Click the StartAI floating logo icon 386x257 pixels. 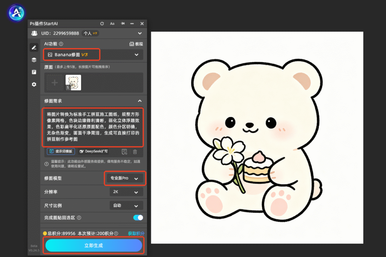tap(17, 13)
